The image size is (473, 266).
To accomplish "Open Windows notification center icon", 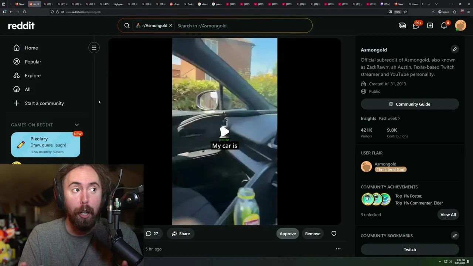I will pyautogui.click(x=468, y=262).
